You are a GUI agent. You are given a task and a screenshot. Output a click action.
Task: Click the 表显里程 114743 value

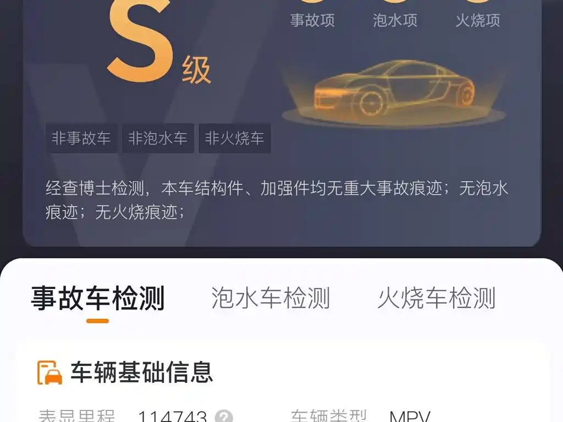tap(172, 417)
